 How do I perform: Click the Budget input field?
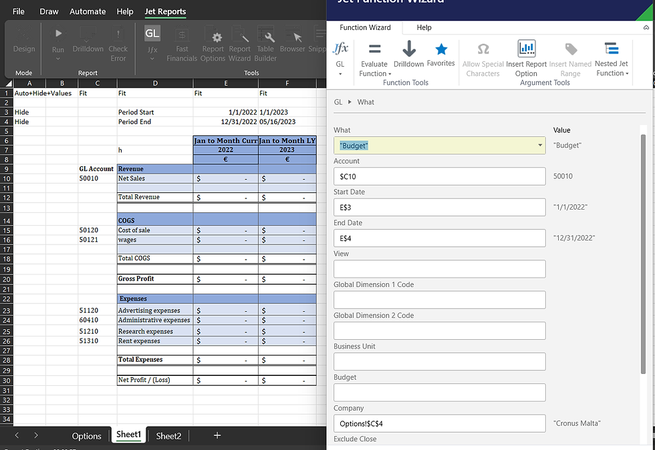click(440, 393)
